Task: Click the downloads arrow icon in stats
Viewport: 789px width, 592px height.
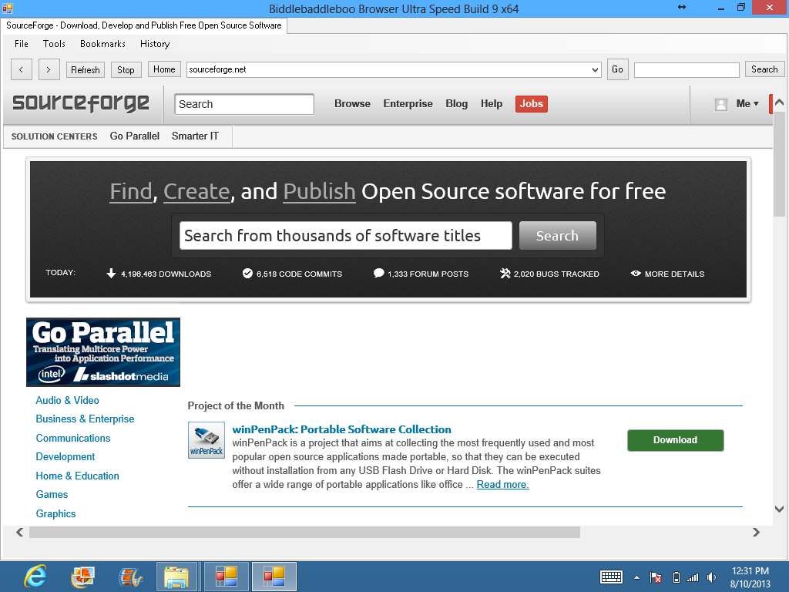Action: click(x=111, y=274)
